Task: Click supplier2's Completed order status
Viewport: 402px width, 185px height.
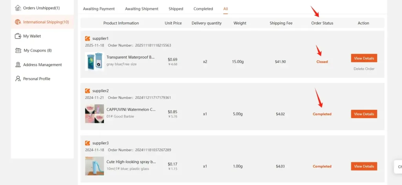Action: coord(322,114)
